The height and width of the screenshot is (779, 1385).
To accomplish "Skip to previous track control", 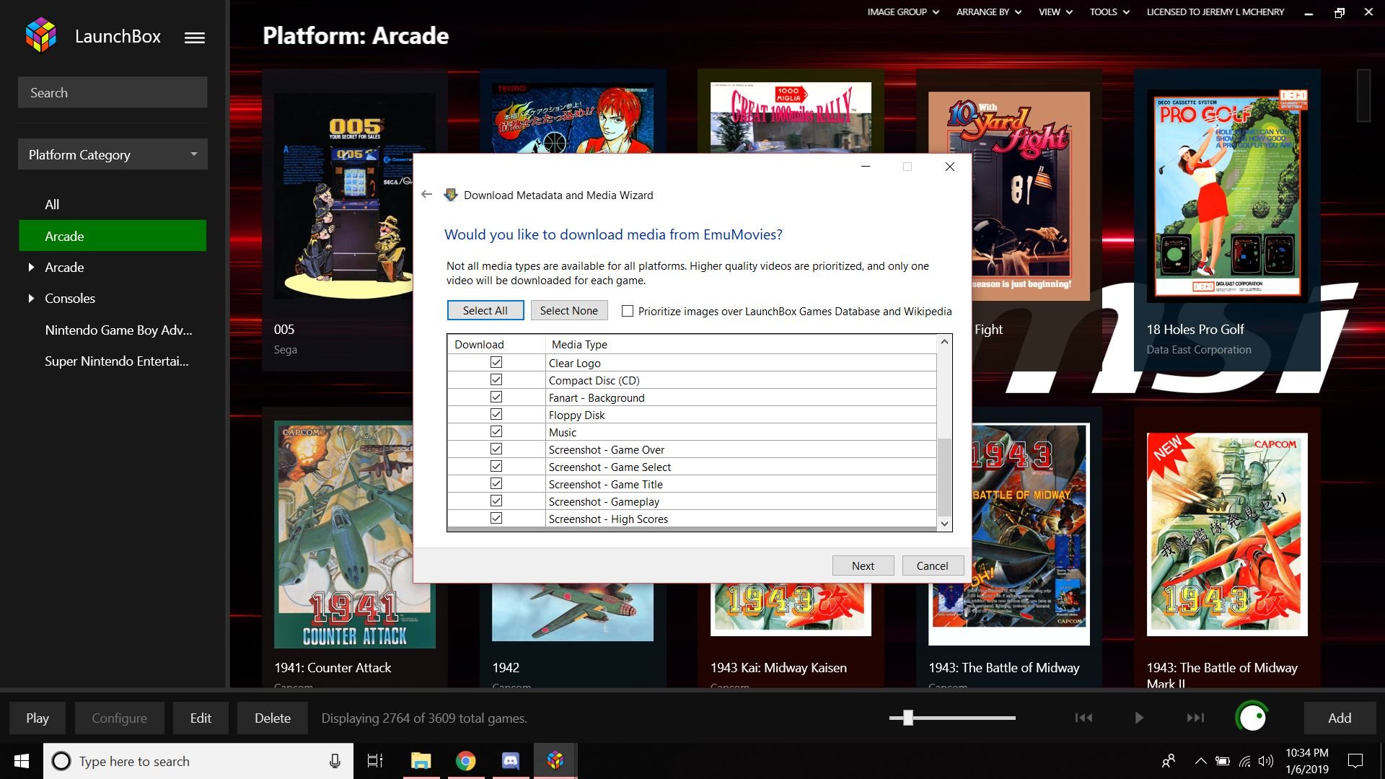I will pos(1083,718).
